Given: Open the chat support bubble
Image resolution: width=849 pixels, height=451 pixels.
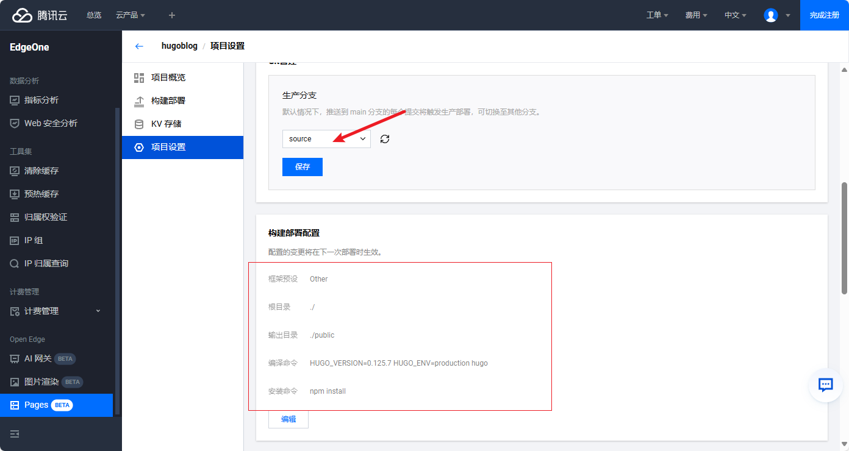Looking at the screenshot, I should point(826,385).
